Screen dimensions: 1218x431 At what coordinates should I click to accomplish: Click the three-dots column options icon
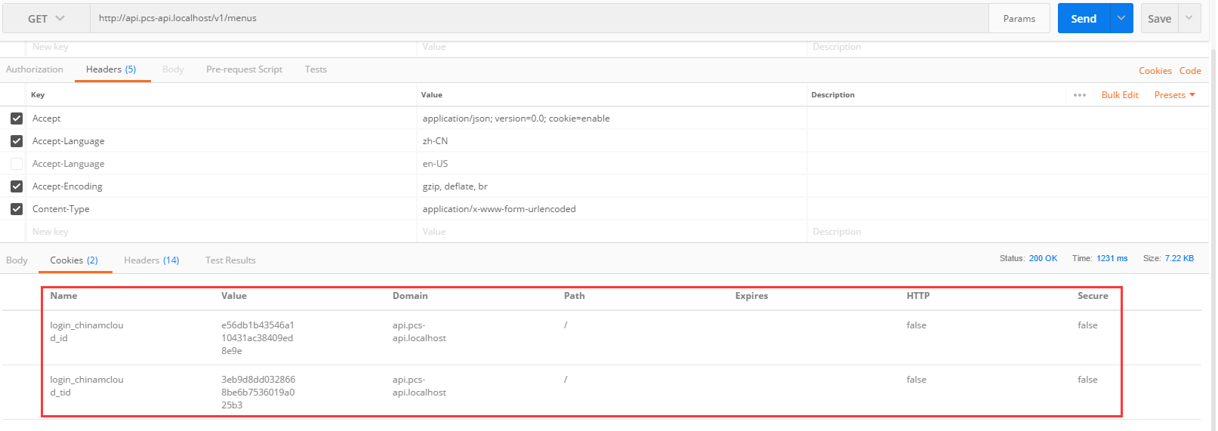click(x=1079, y=95)
